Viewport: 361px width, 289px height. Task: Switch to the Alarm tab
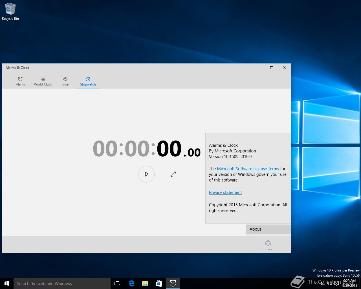20,81
